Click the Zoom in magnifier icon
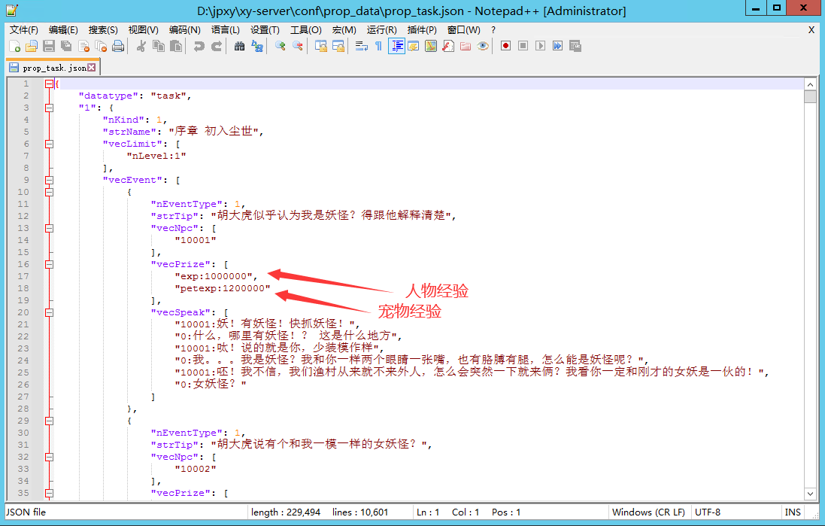The height and width of the screenshot is (526, 825). pos(281,47)
